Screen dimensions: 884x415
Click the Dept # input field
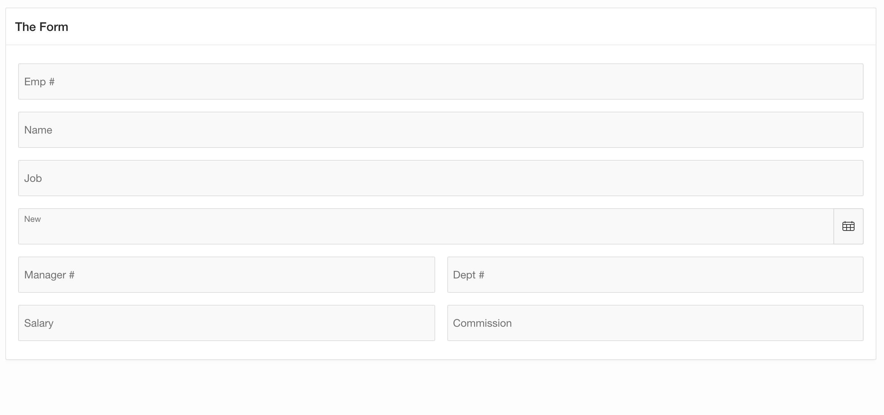(x=655, y=275)
